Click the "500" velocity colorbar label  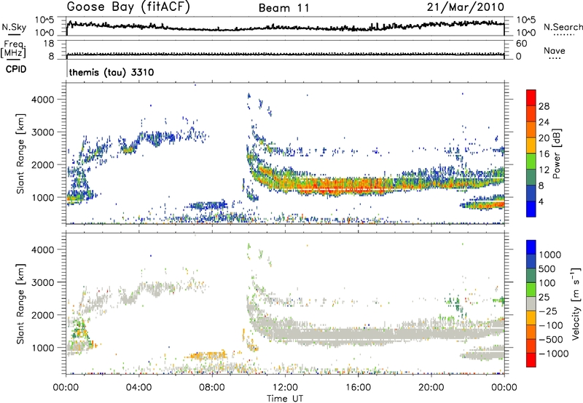click(x=547, y=269)
